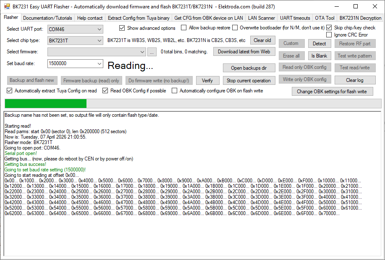Switch to Documentation/Tutorials tab
This screenshot has width=385, height=260.
pyautogui.click(x=47, y=18)
